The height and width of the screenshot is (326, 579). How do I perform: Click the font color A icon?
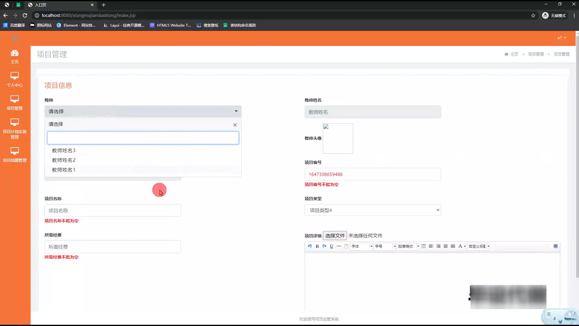point(460,246)
